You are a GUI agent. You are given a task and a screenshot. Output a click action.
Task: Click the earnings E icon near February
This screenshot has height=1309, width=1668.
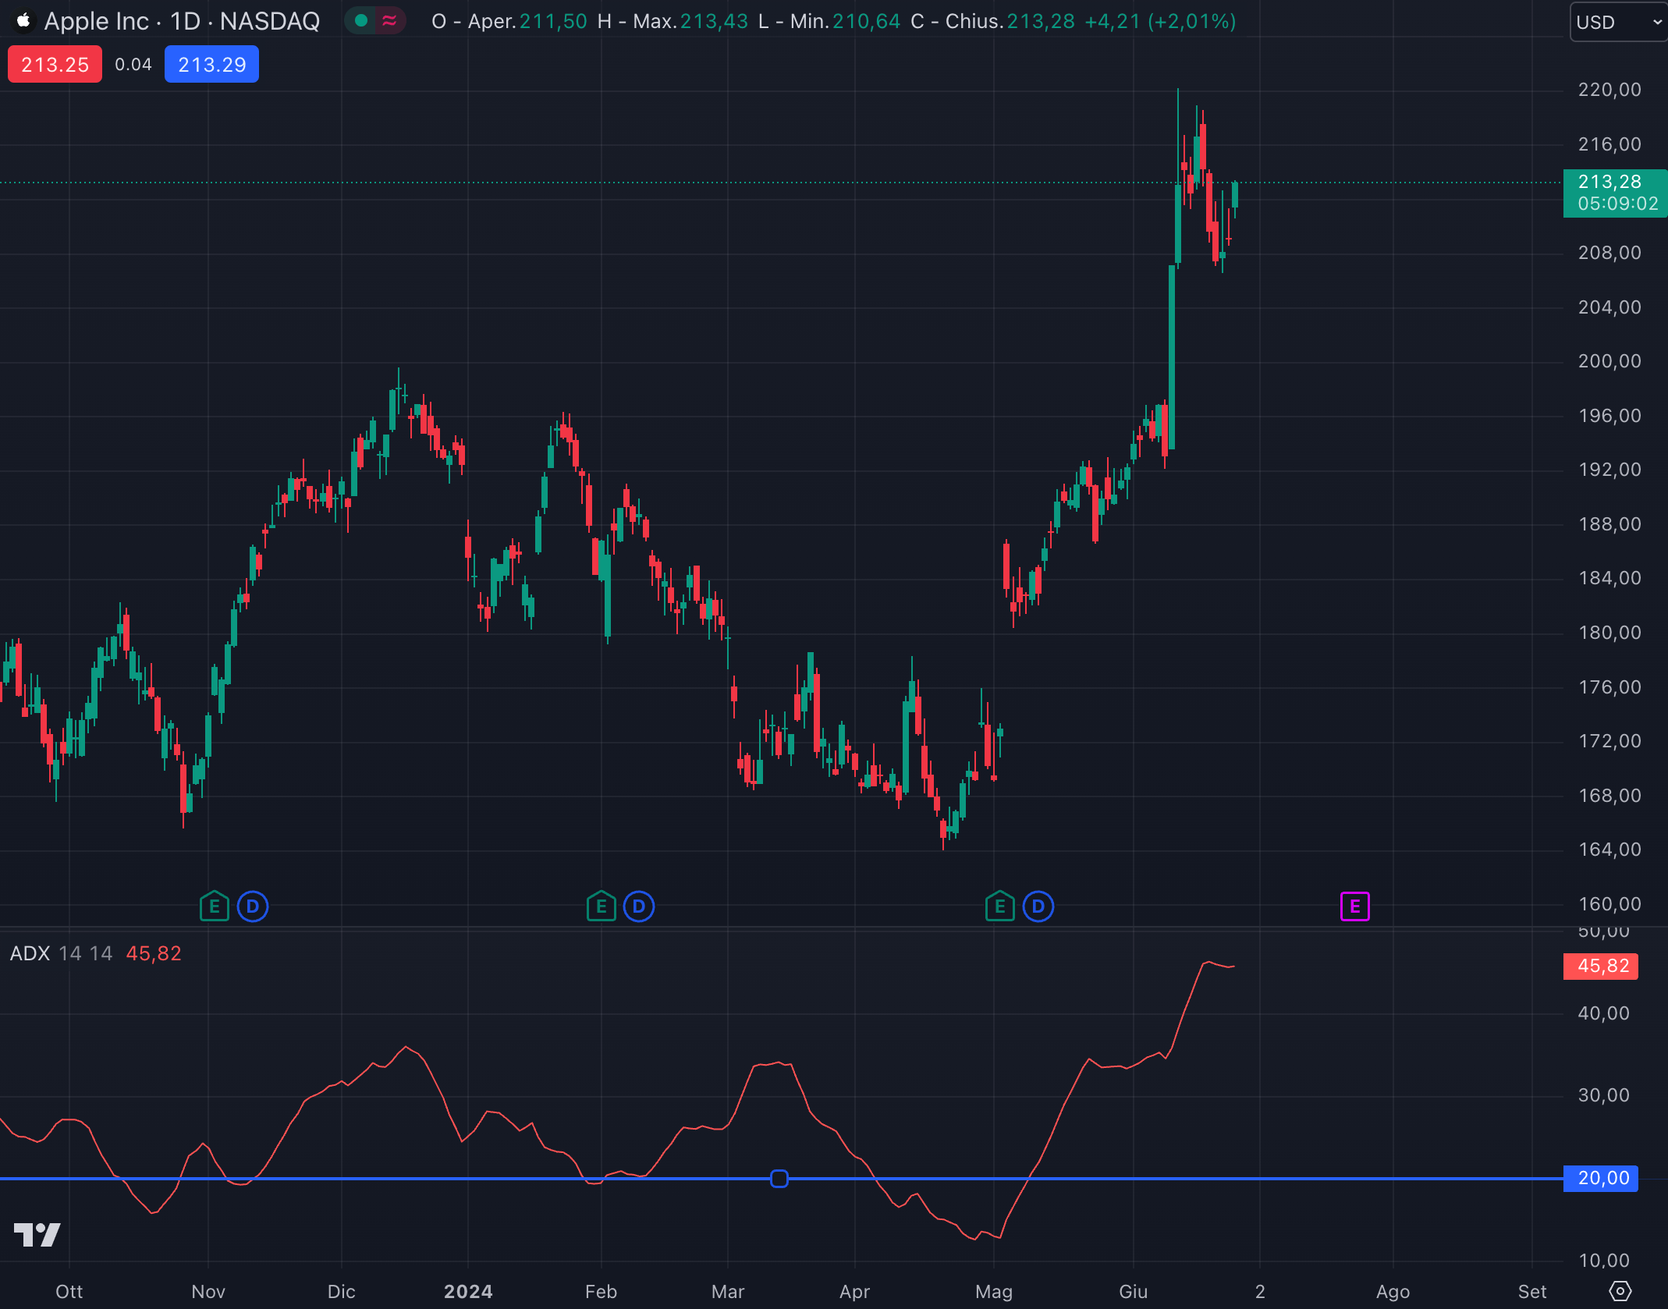pos(601,906)
